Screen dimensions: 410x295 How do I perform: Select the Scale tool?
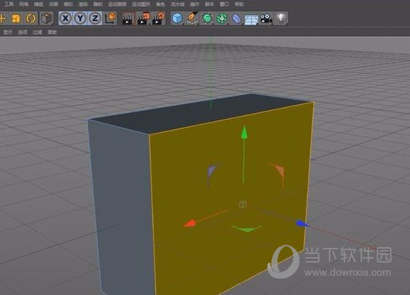tap(16, 19)
